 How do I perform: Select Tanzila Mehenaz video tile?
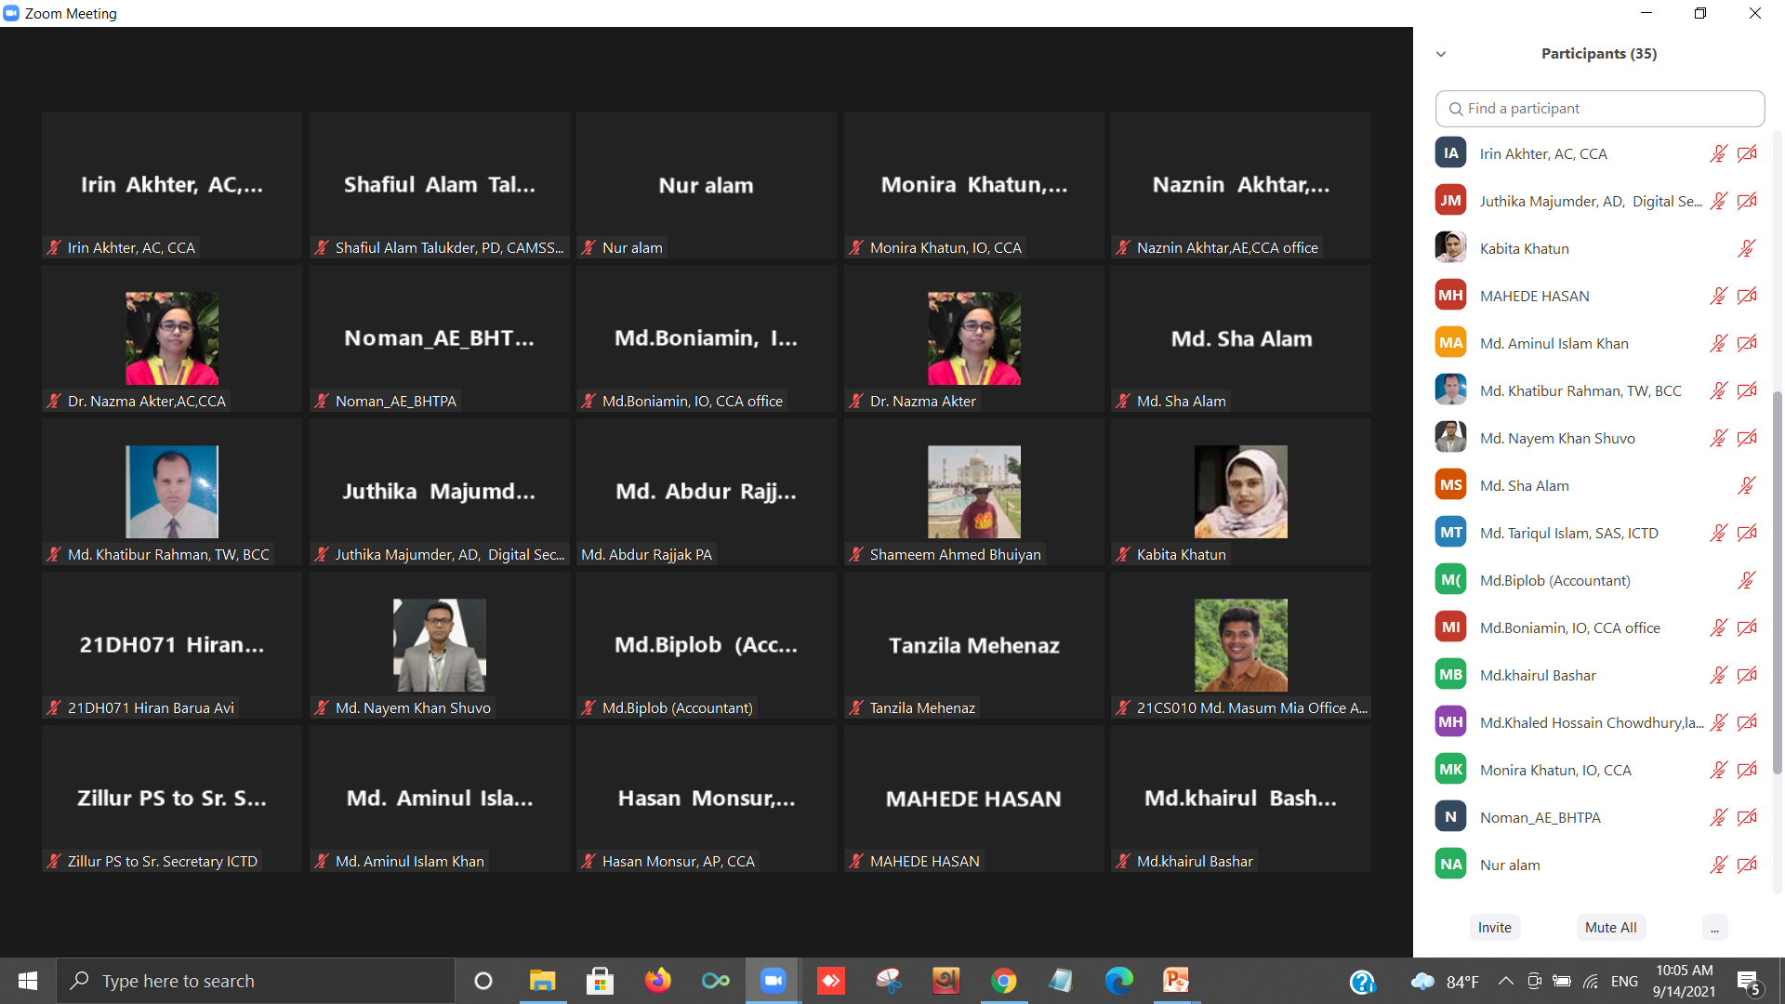(x=973, y=645)
